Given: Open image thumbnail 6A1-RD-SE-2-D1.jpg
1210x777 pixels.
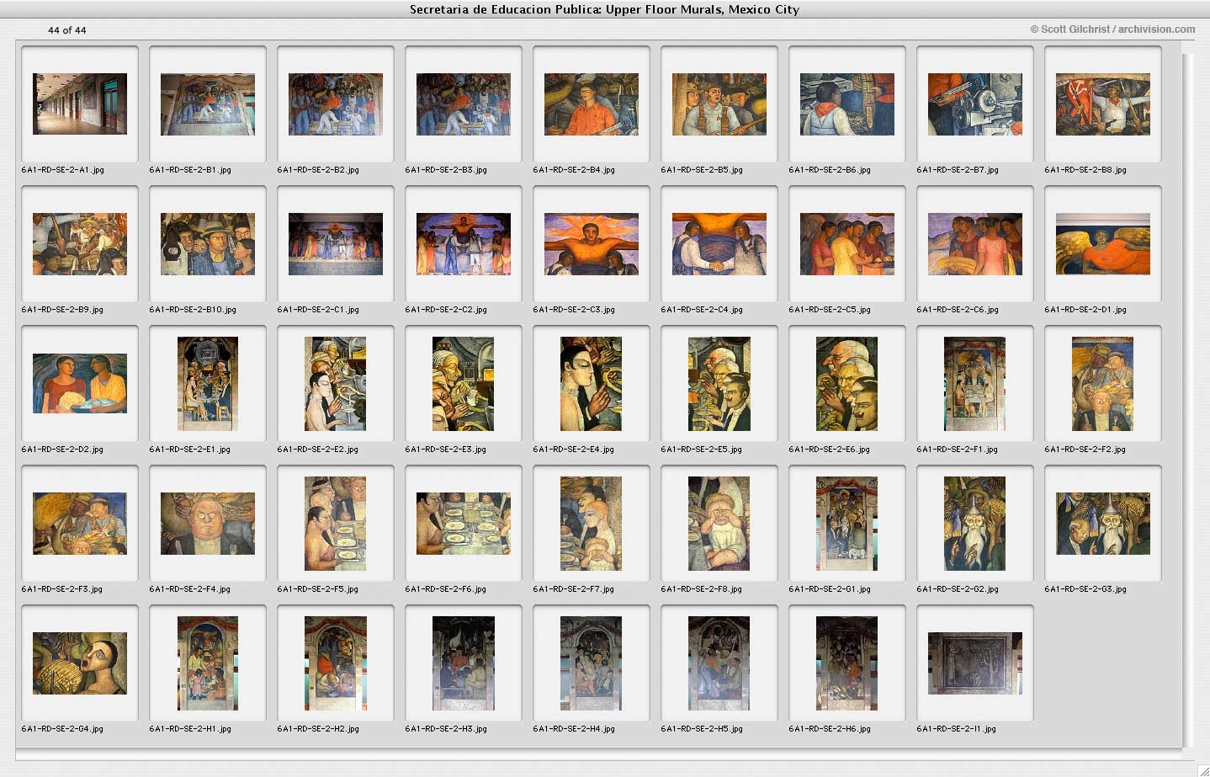Looking at the screenshot, I should 1103,244.
